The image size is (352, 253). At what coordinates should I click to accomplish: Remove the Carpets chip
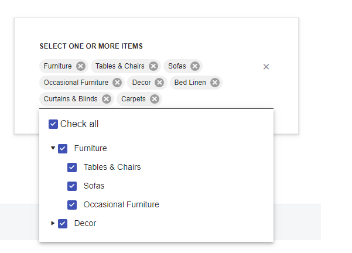coord(155,99)
